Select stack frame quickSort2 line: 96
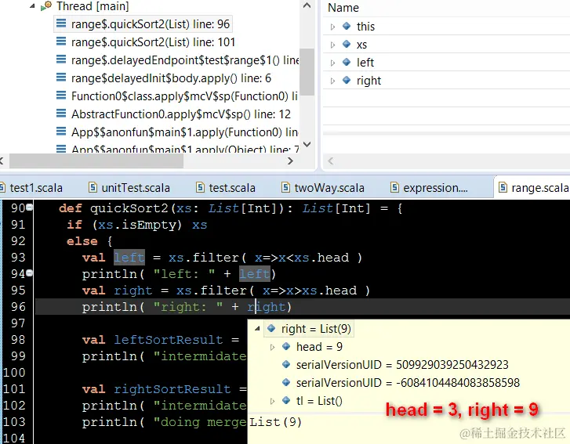Viewport: 570px width, 444px height. 143,24
